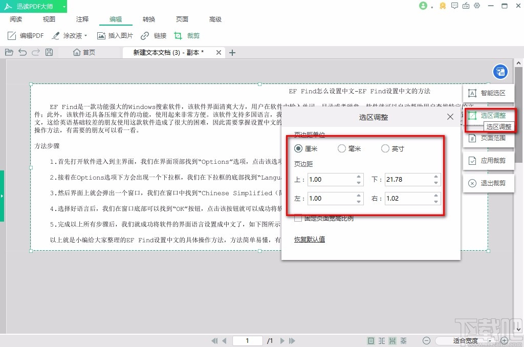
Task: Click the 编辑PDF tool
Action: 26,35
